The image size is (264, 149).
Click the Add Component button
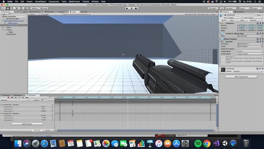241,77
